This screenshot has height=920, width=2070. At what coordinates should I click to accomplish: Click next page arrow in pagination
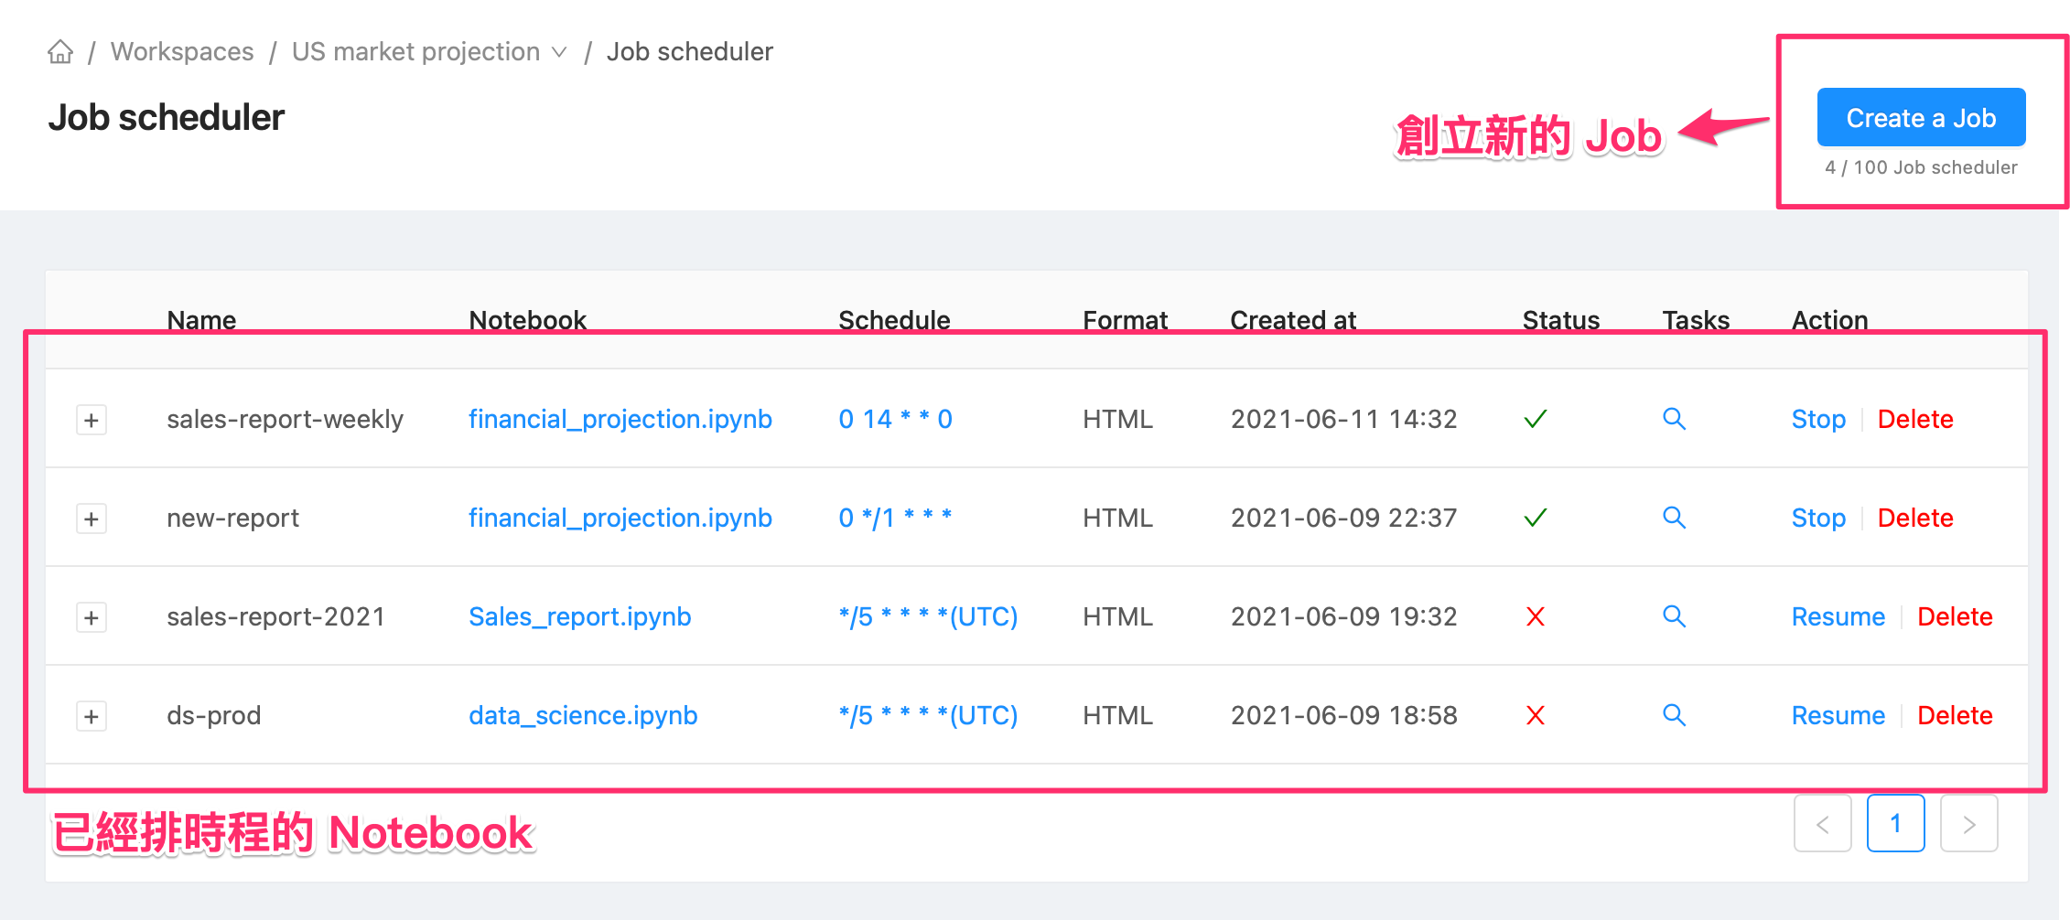click(x=1968, y=823)
